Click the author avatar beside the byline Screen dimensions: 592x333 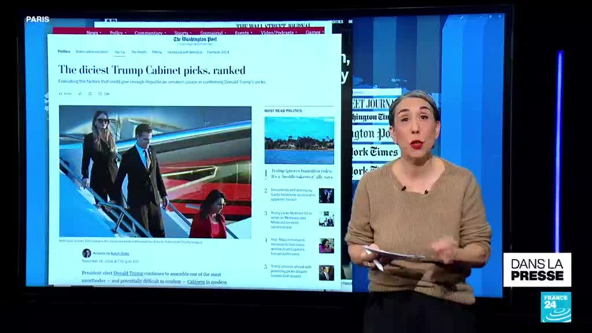click(x=87, y=253)
